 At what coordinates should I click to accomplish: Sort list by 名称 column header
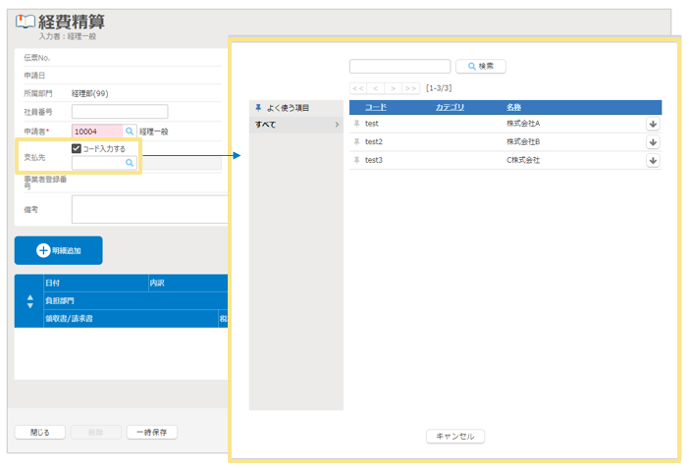[513, 107]
